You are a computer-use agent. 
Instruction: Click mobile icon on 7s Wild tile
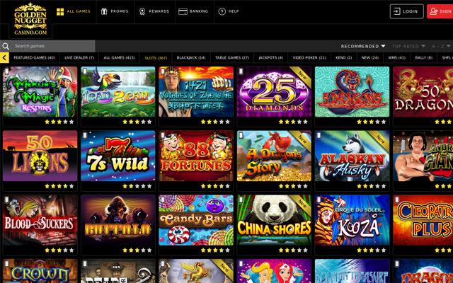85,135
